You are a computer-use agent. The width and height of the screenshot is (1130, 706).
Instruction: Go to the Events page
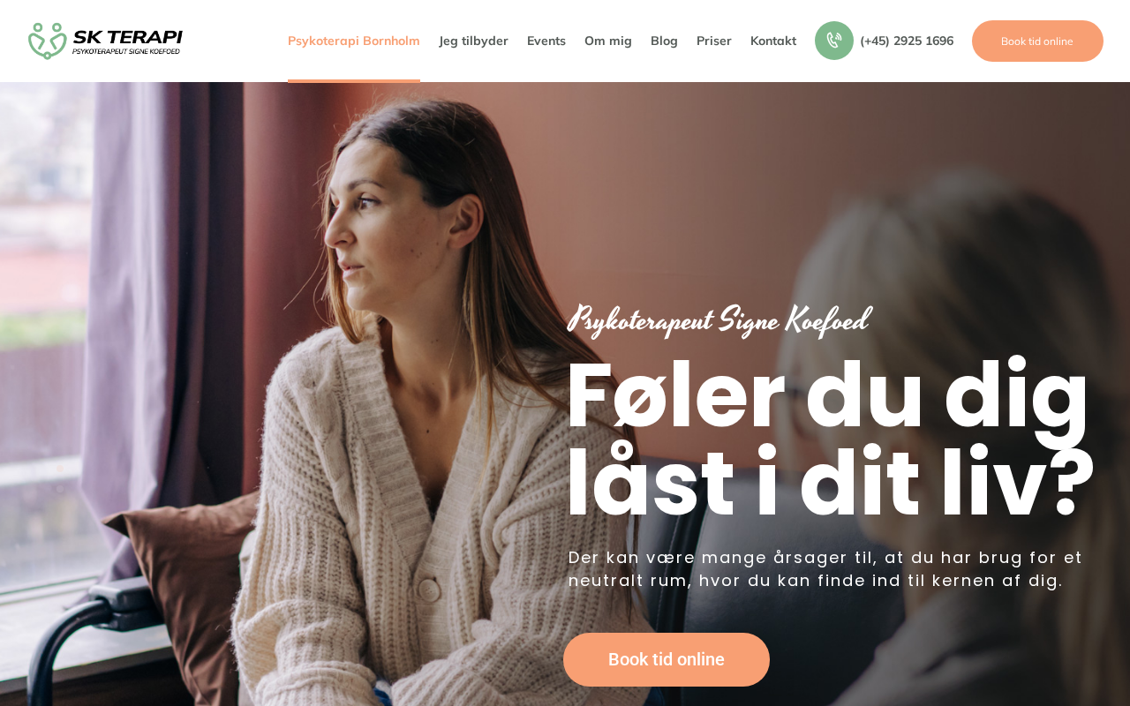coord(546,41)
